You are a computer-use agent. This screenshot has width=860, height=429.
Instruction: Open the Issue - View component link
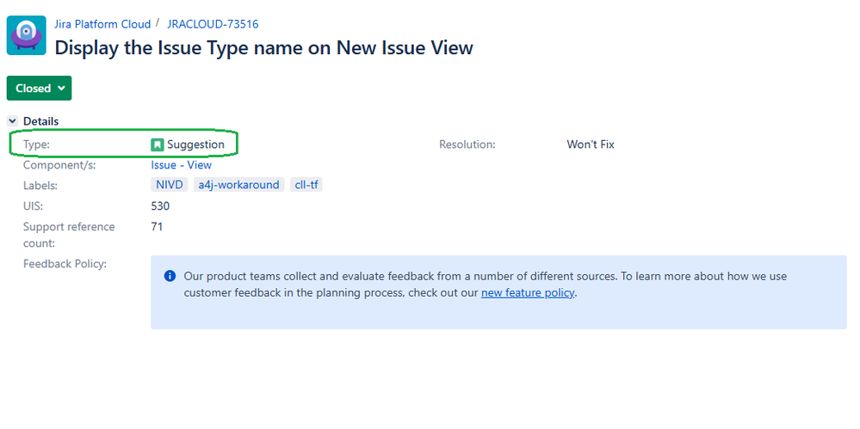click(181, 165)
